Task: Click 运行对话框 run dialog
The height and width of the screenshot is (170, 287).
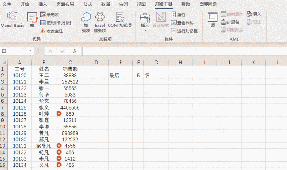Action: (x=184, y=31)
